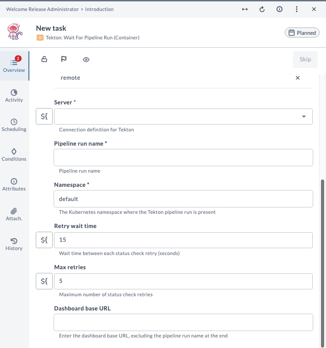This screenshot has width=326, height=348.
Task: Expand the Server dropdown arrow
Action: pyautogui.click(x=304, y=117)
